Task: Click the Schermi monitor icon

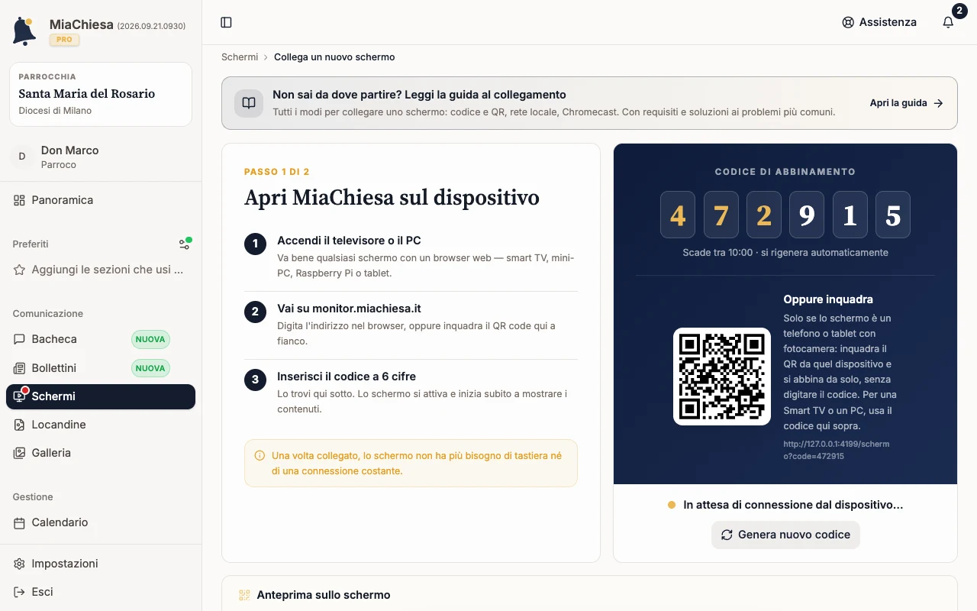Action: [20, 396]
